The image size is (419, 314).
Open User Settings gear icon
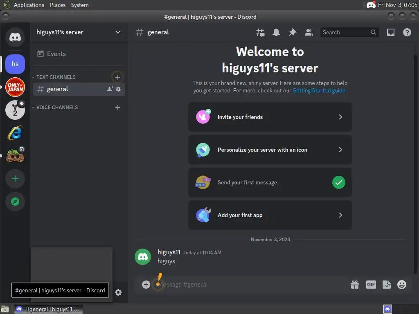point(118,292)
